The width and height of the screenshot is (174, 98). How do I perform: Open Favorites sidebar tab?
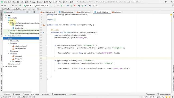1,72
